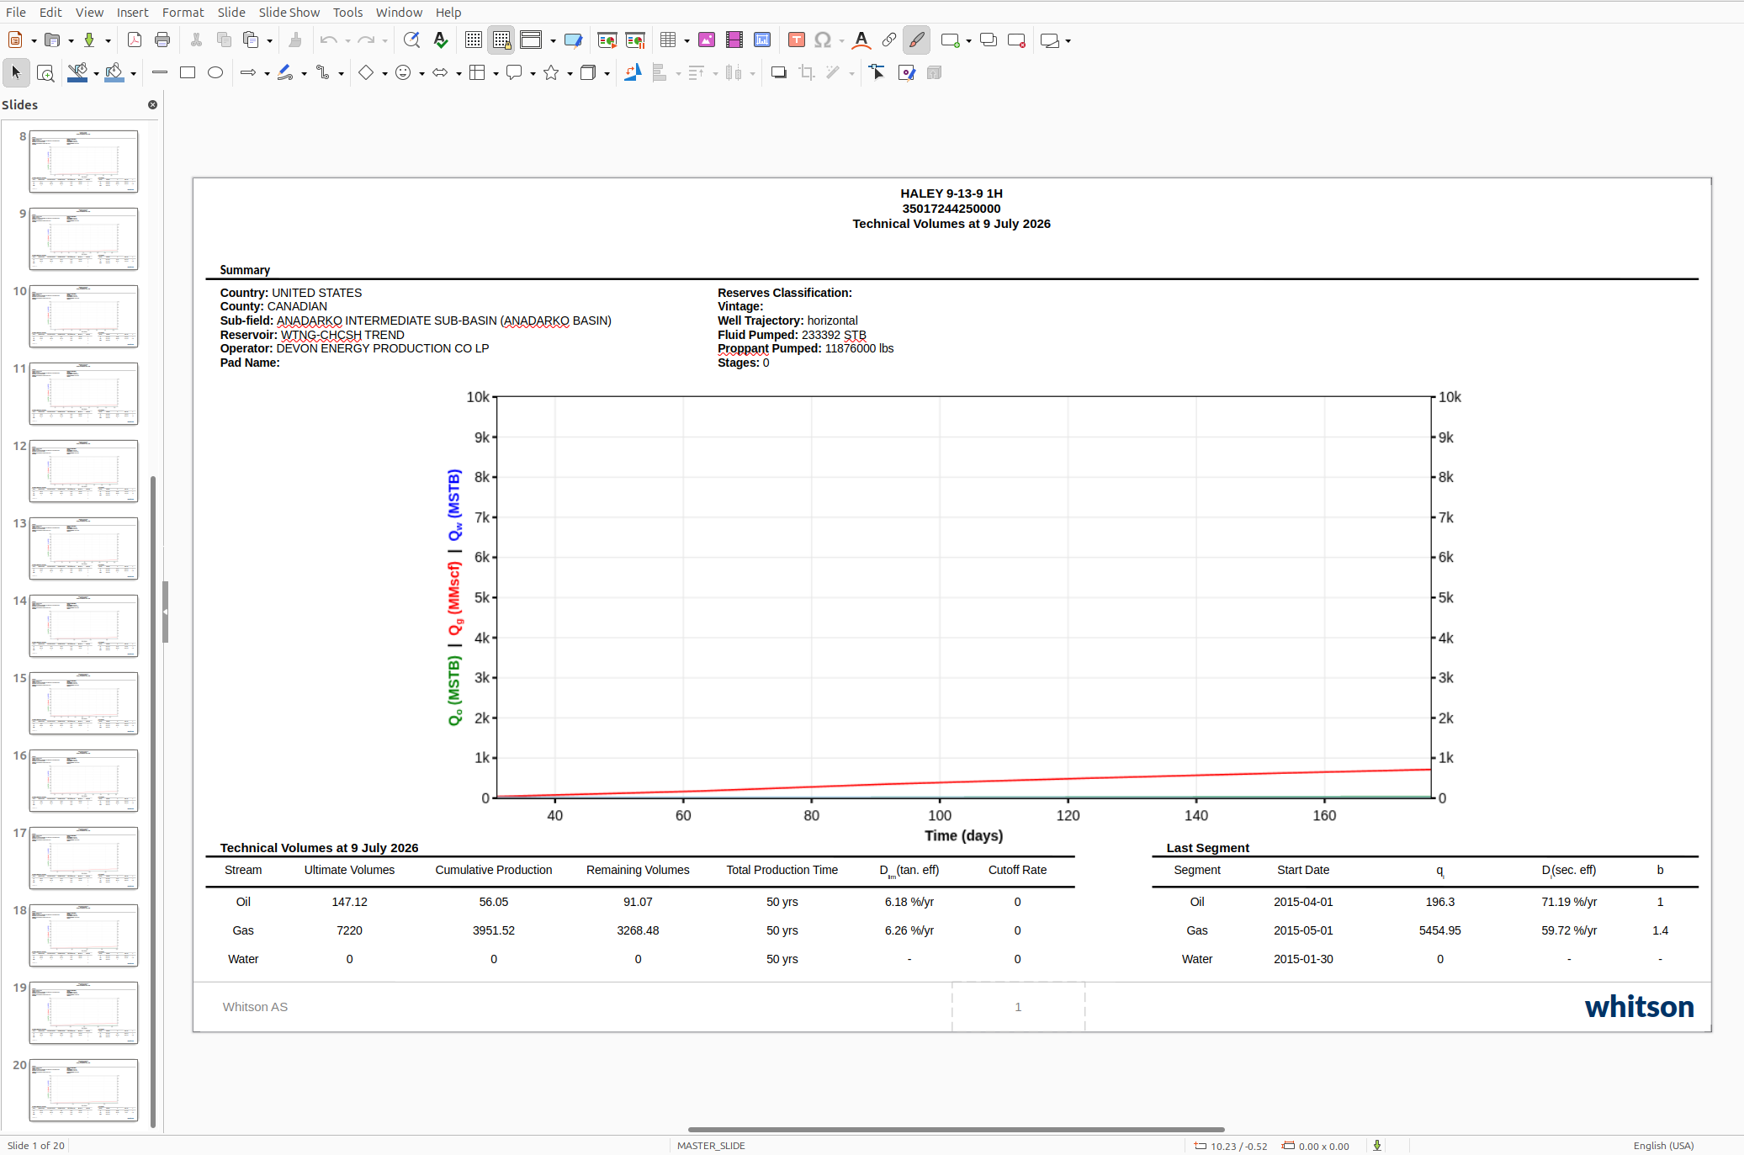Start slideshow from current slide
This screenshot has width=1744, height=1155.
[635, 40]
